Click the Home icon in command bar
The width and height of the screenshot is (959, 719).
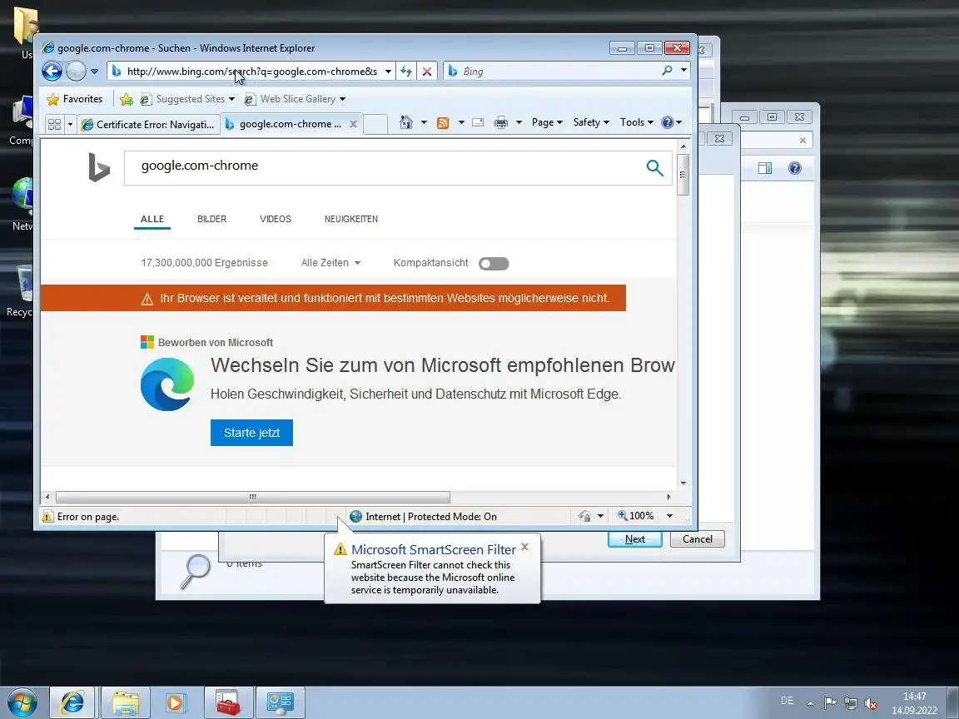pyautogui.click(x=406, y=122)
